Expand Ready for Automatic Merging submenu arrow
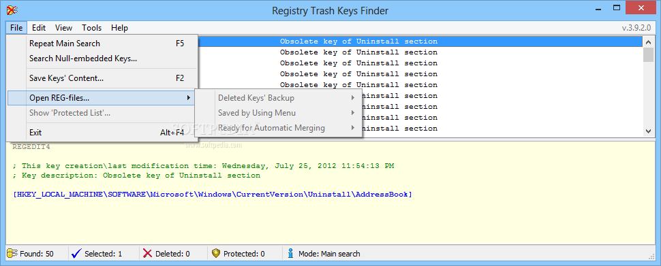The image size is (661, 266). [353, 127]
